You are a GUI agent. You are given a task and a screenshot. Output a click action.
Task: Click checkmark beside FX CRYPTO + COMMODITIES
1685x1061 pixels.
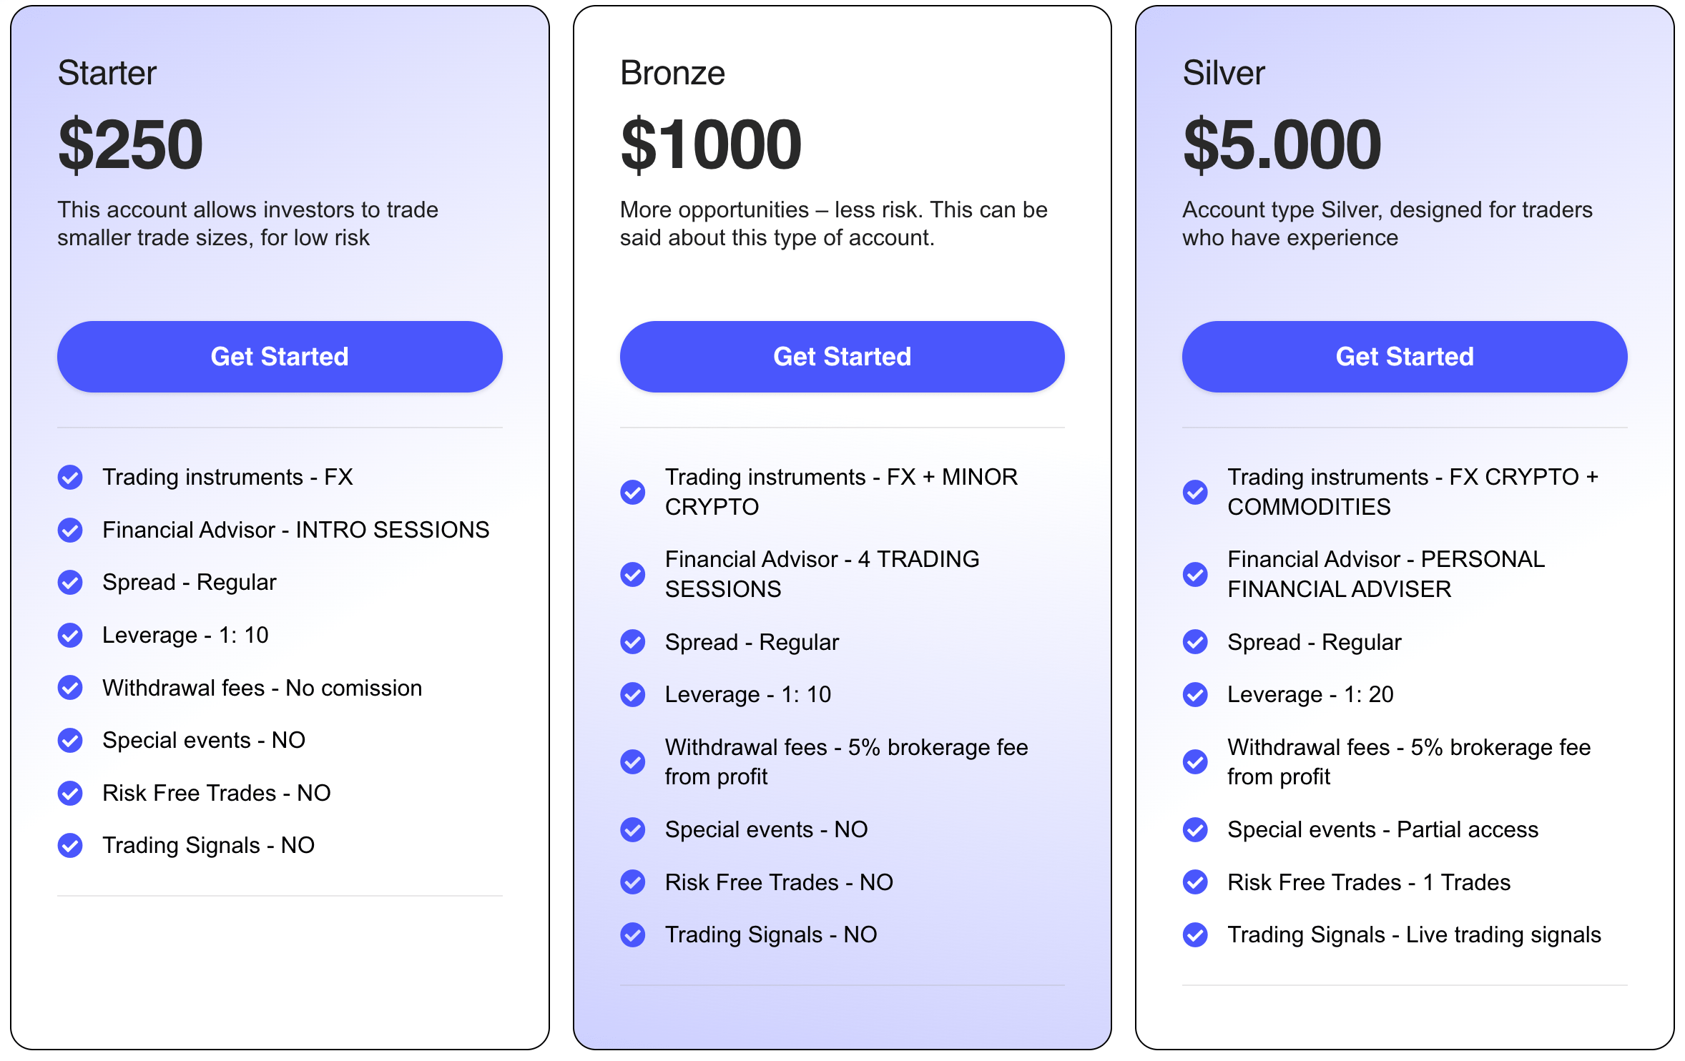[x=1195, y=492]
